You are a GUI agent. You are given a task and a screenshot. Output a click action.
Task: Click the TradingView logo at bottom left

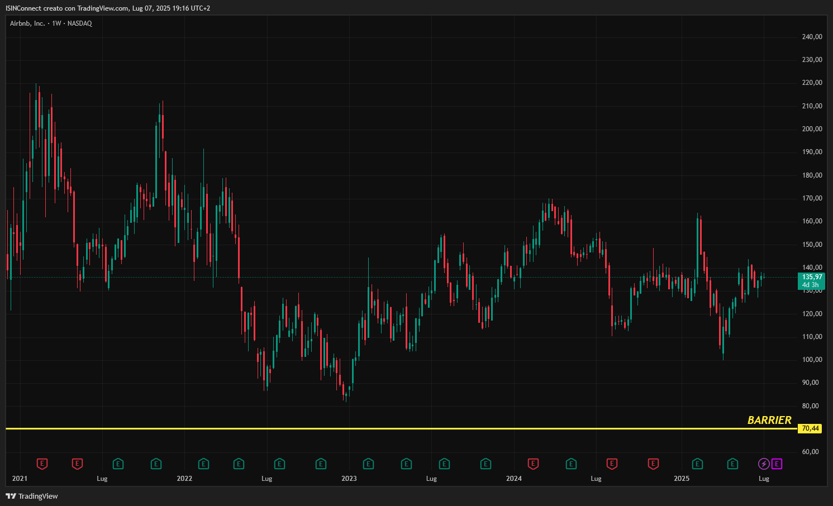(x=32, y=496)
